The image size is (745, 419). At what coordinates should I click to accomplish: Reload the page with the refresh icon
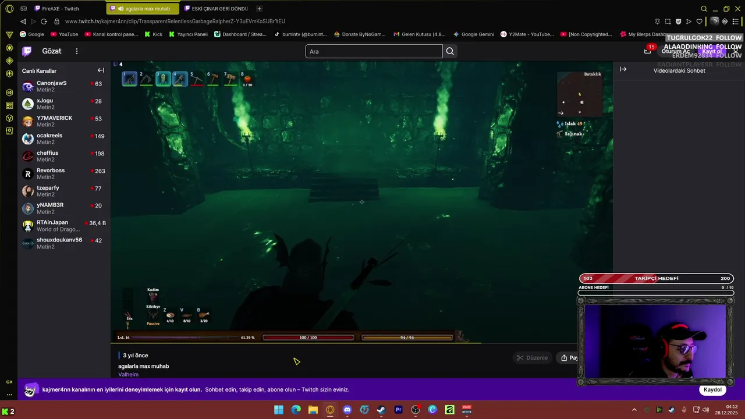click(x=44, y=22)
